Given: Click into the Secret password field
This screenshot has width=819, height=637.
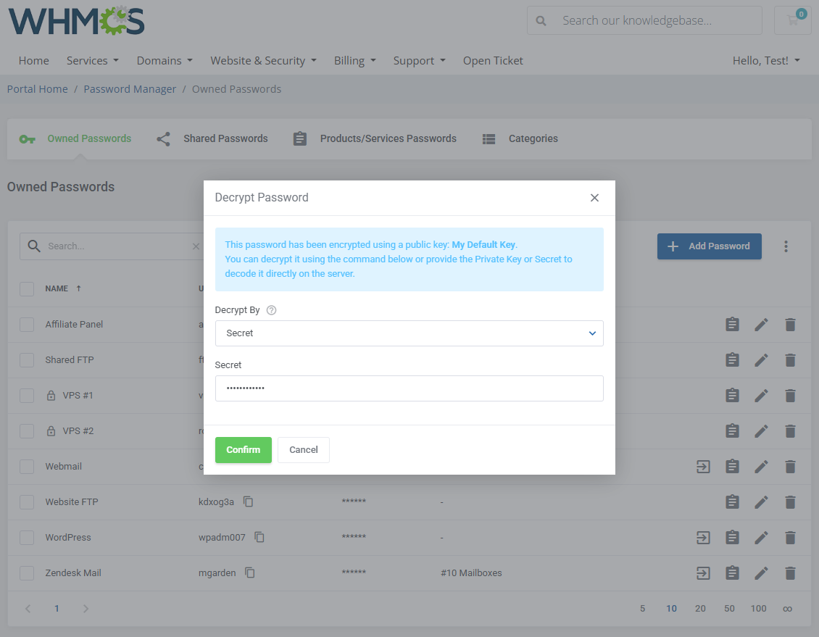Looking at the screenshot, I should [409, 388].
